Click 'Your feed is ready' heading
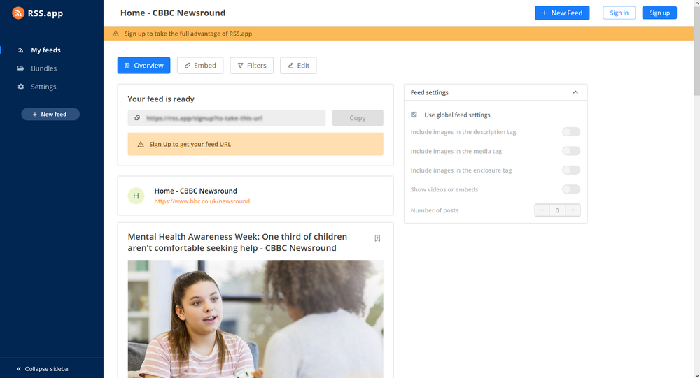The width and height of the screenshot is (700, 378). (161, 99)
